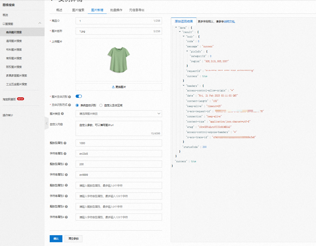
Task: Click help icon next to 图片主体识别
Action: pyautogui.click(x=69, y=97)
